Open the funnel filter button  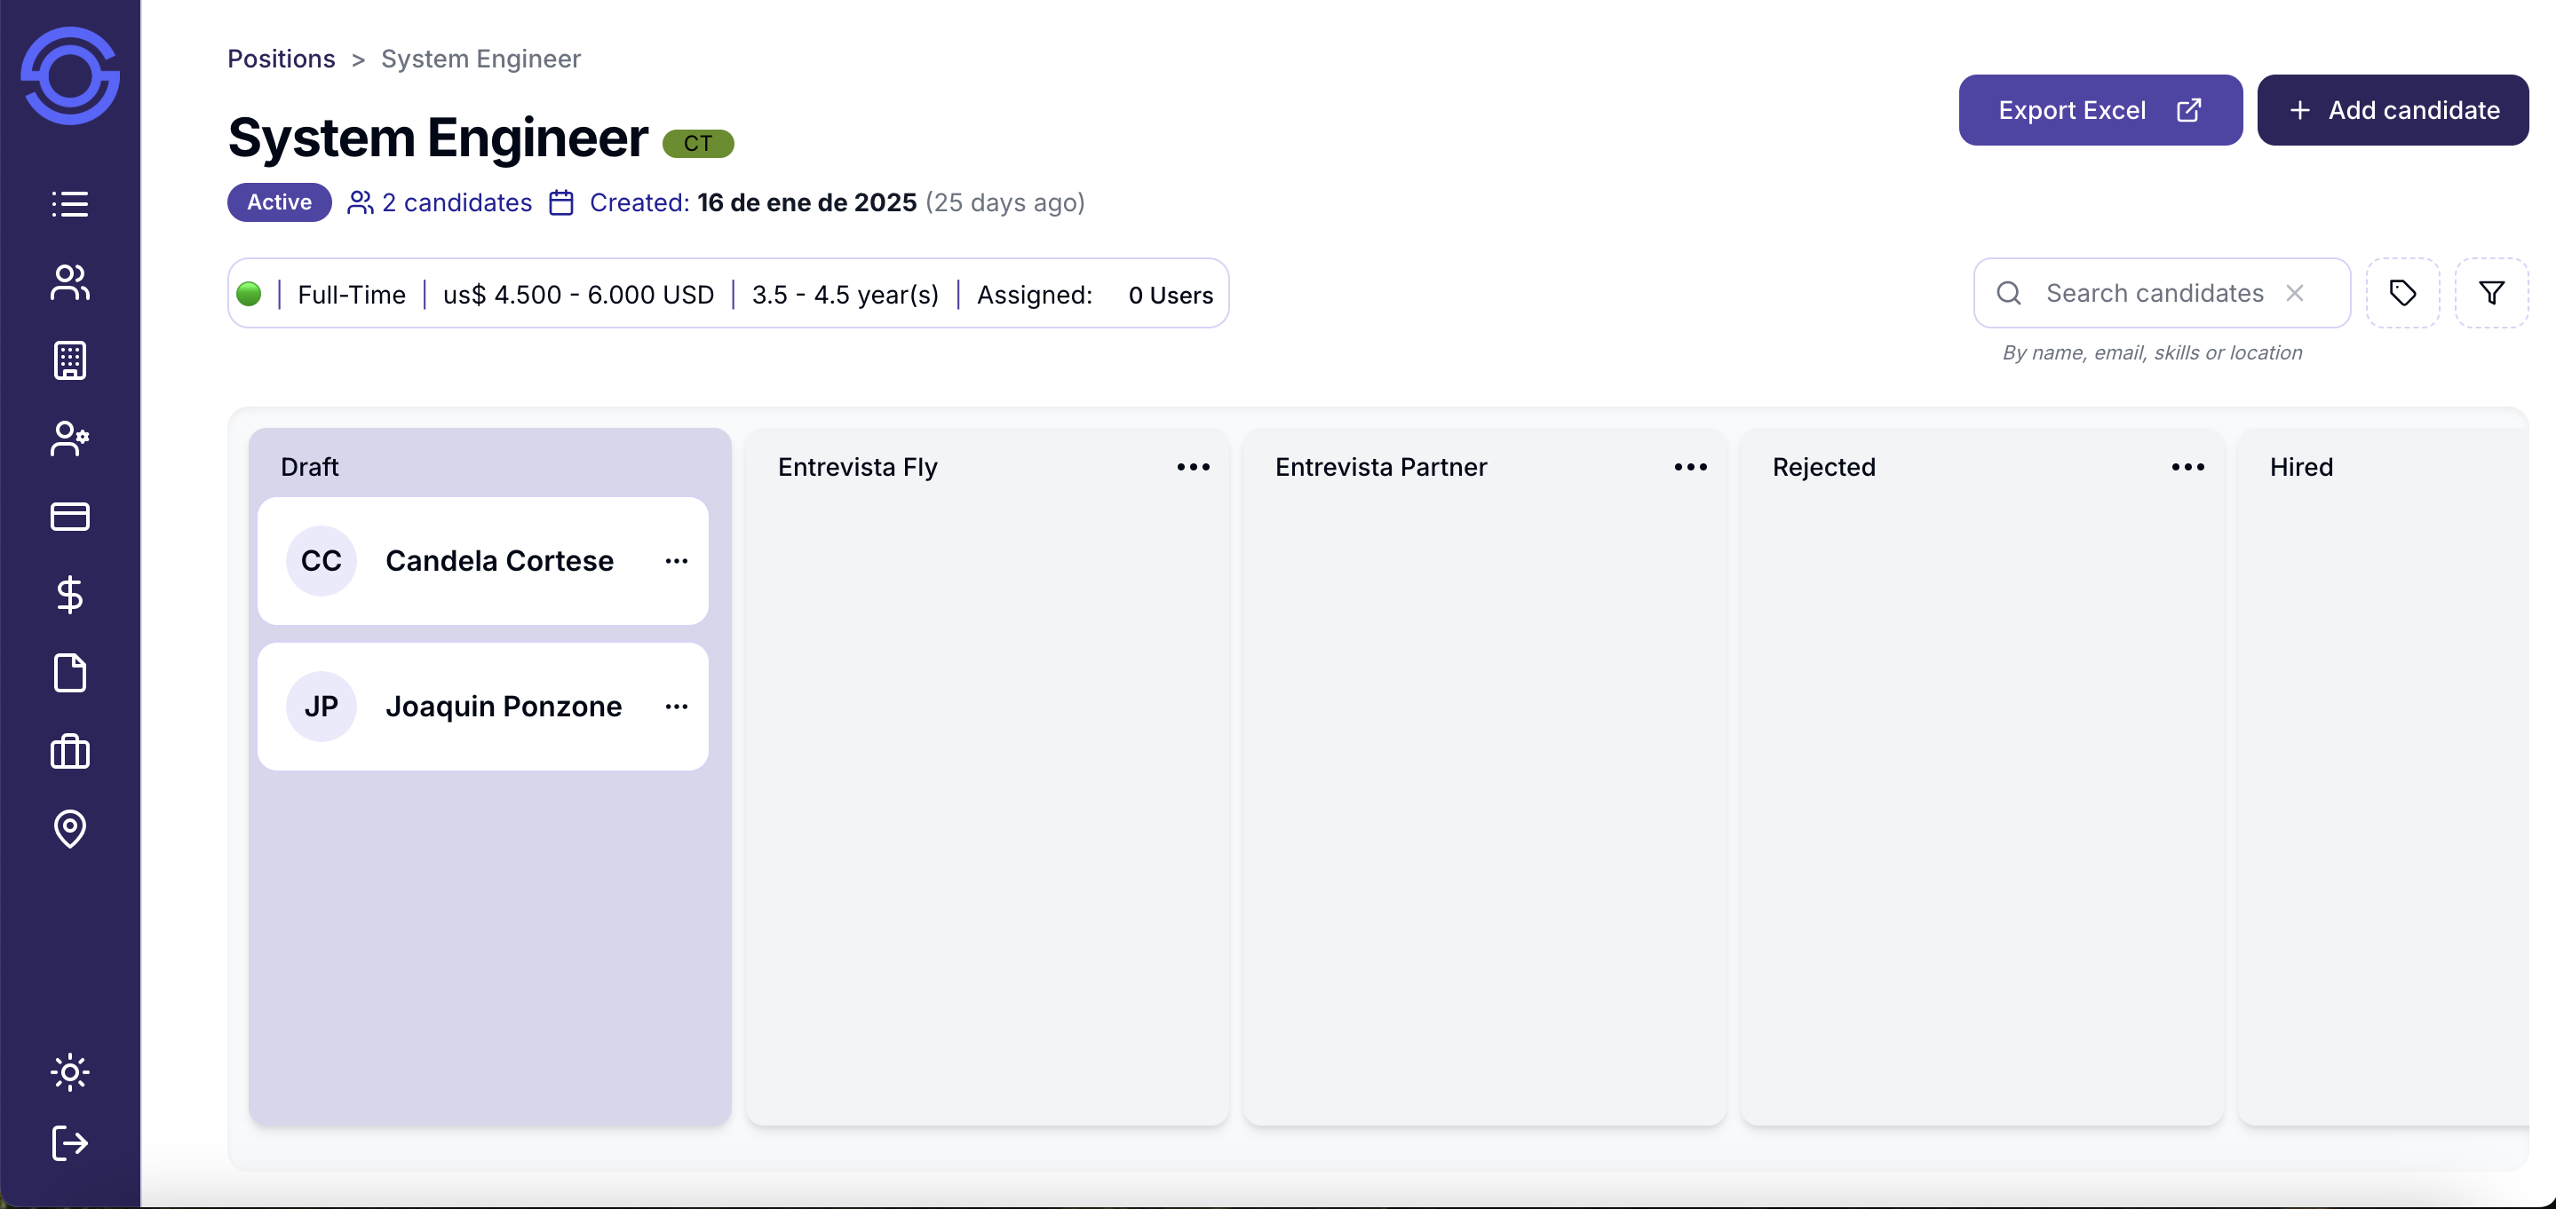(x=2490, y=294)
